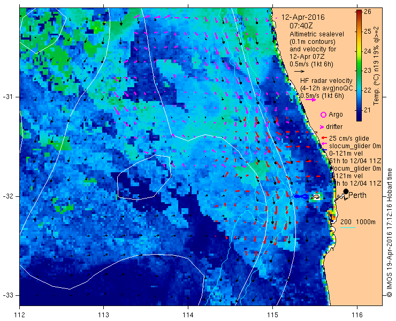
Task: Click the '12-Apr 07Z' velocity time text
Action: (x=306, y=57)
